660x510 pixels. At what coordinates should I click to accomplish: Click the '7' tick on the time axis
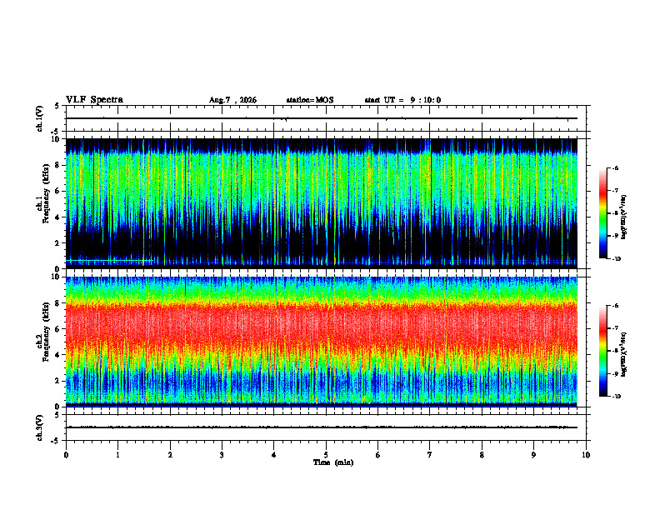(430, 455)
